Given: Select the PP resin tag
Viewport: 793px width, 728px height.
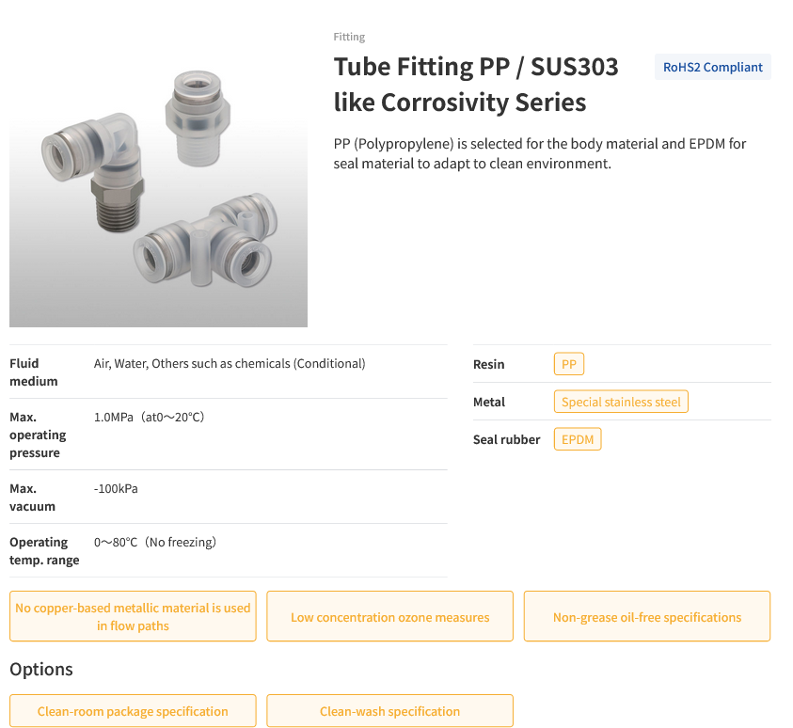Looking at the screenshot, I should click(568, 363).
